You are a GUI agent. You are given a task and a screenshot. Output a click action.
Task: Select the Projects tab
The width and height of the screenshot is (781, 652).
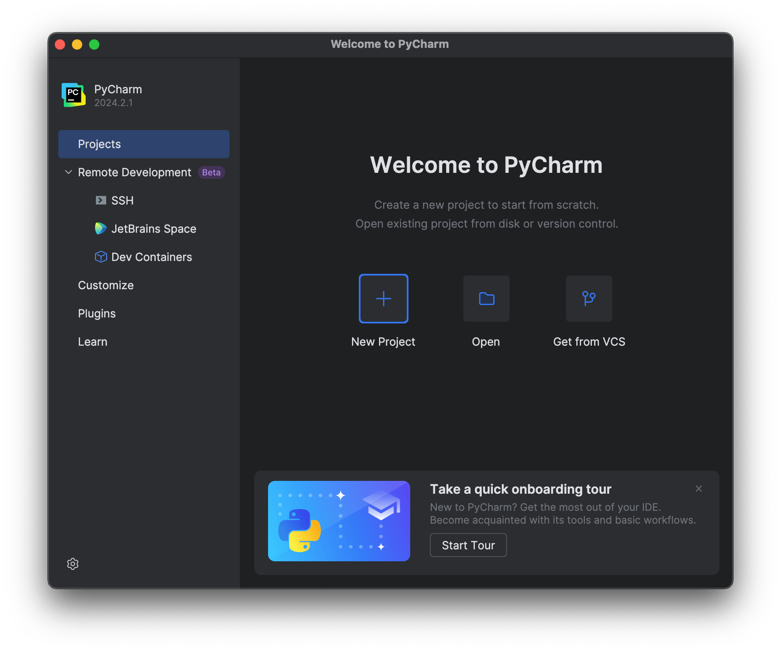tap(99, 144)
